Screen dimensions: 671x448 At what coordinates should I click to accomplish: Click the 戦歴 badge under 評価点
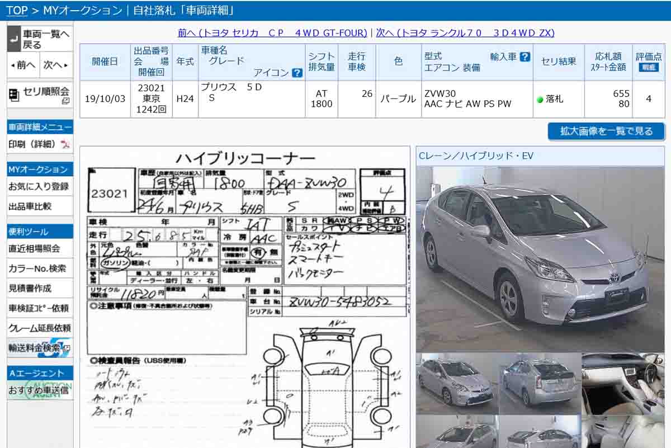pyautogui.click(x=649, y=67)
